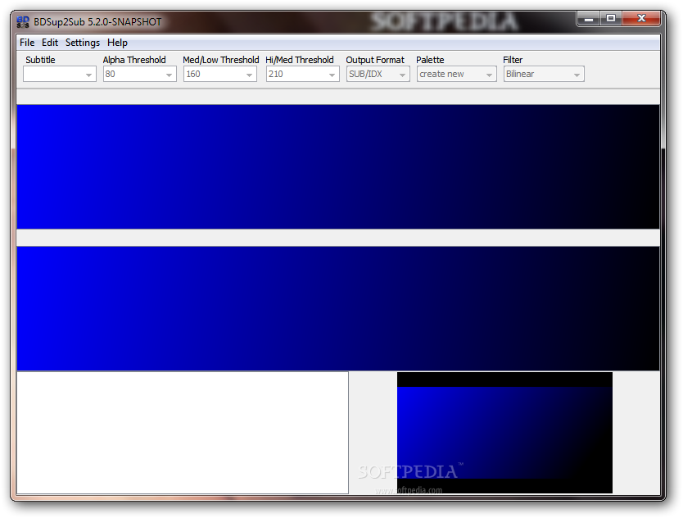Open the Help menu

point(117,43)
